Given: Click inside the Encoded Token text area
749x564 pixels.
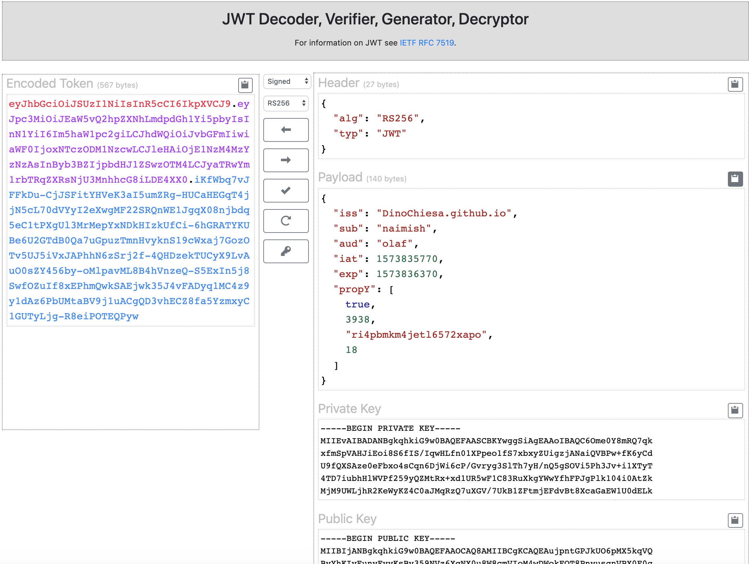Looking at the screenshot, I should (130, 210).
